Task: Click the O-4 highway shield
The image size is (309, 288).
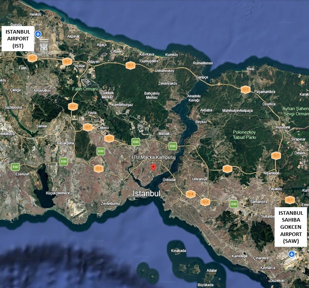Action: pyautogui.click(x=191, y=194)
